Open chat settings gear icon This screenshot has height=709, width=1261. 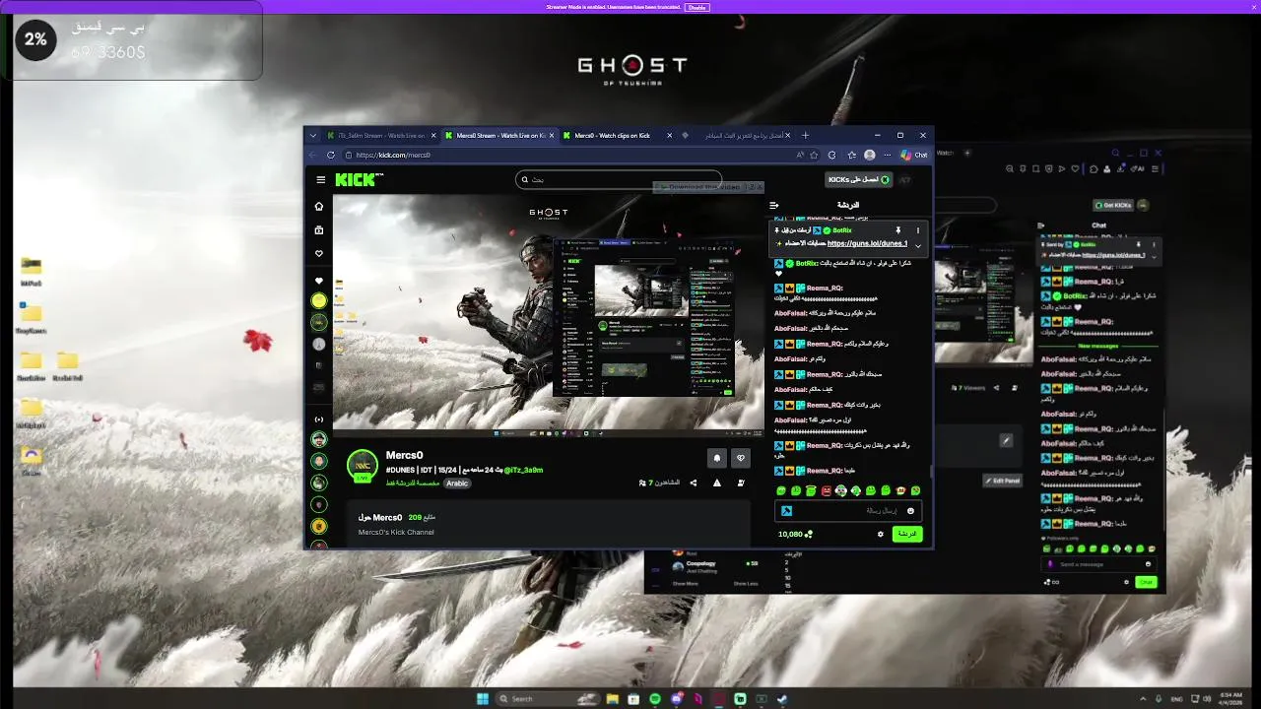(x=881, y=534)
